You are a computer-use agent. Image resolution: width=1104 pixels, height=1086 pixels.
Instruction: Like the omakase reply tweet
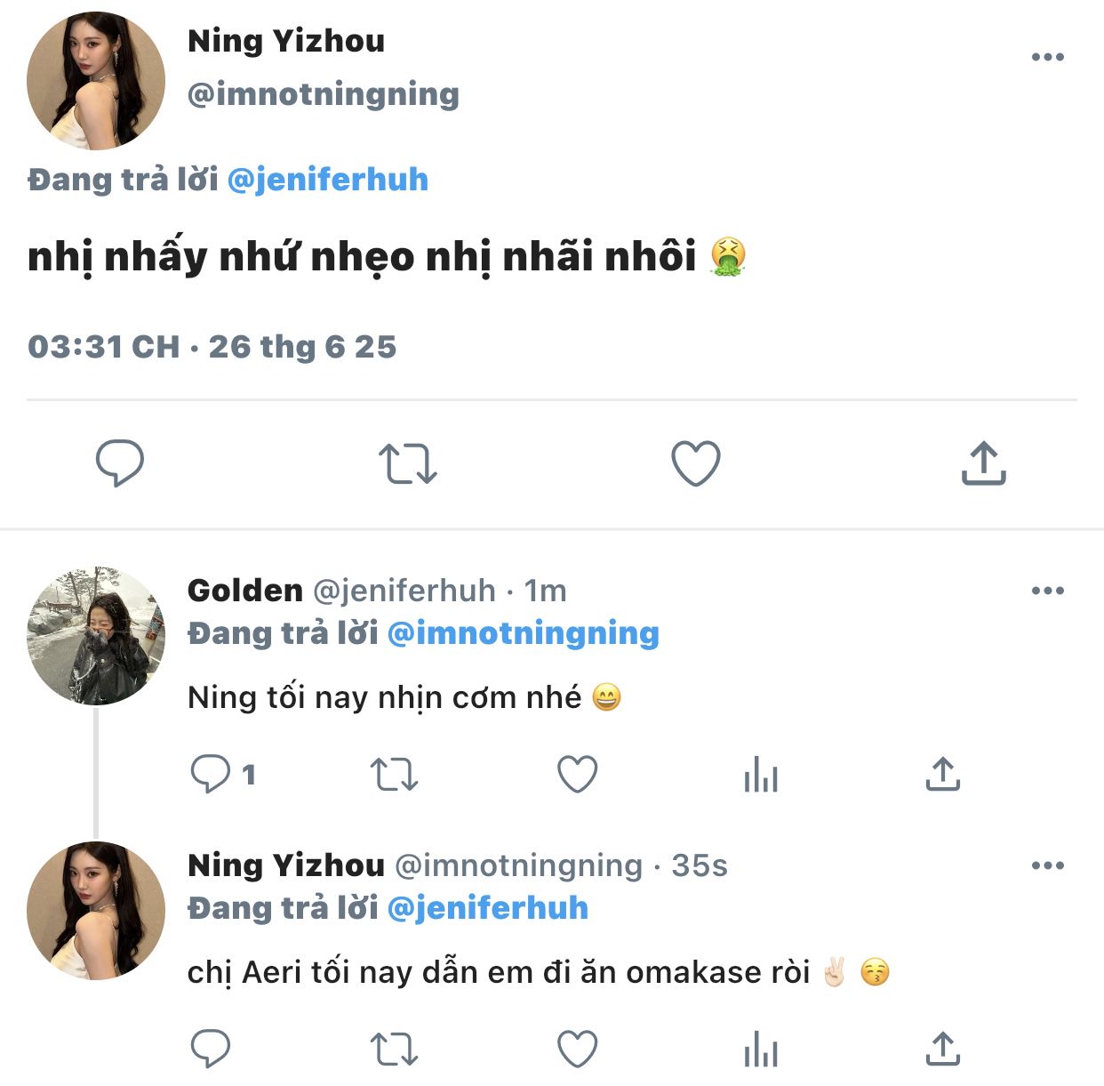(x=577, y=1049)
